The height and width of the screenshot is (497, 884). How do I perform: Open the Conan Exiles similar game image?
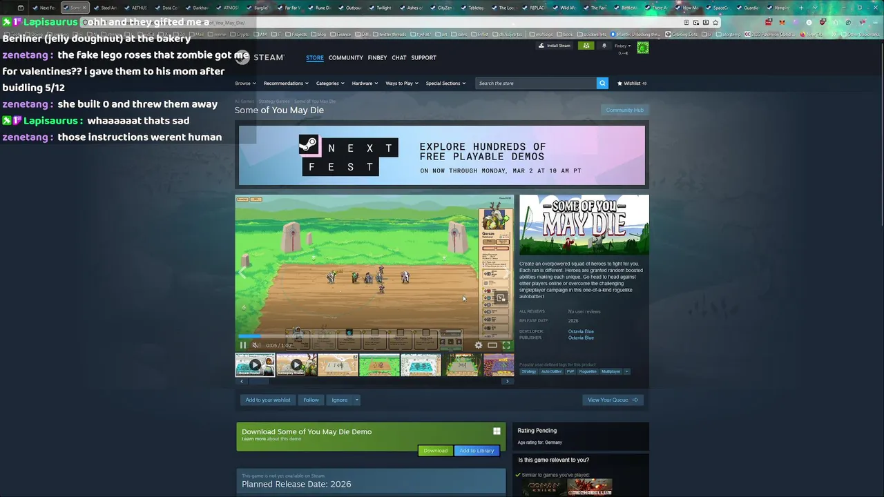pyautogui.click(x=543, y=487)
